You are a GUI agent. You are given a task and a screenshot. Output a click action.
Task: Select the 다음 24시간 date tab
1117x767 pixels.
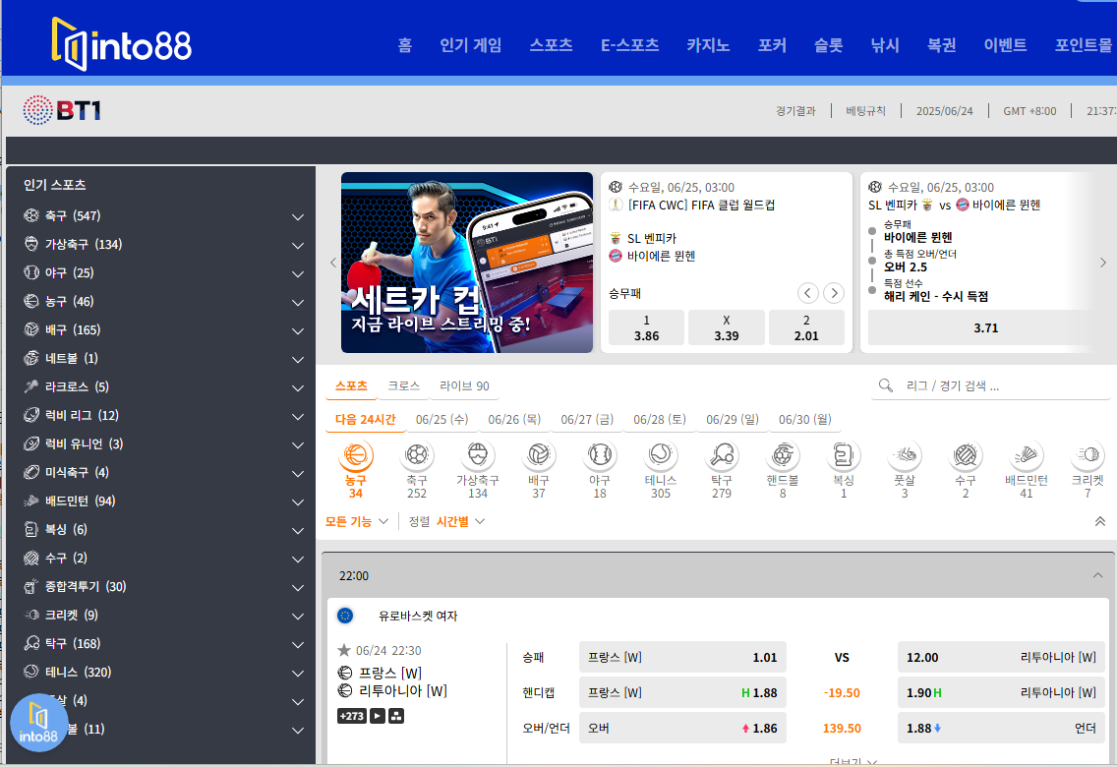366,420
